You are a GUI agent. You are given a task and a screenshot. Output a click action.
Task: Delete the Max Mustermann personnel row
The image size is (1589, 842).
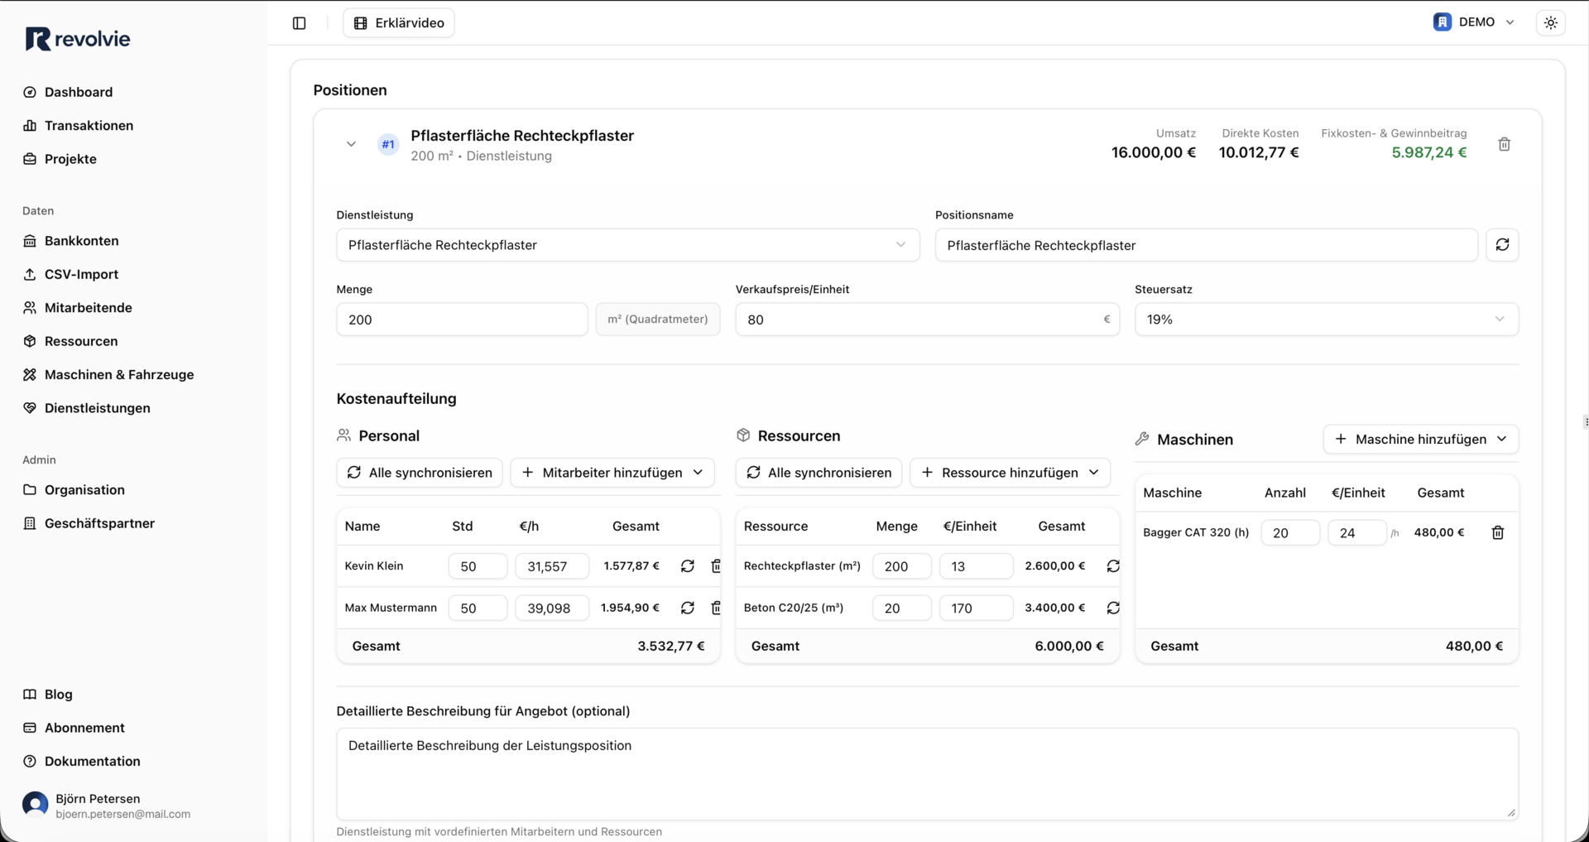point(716,608)
